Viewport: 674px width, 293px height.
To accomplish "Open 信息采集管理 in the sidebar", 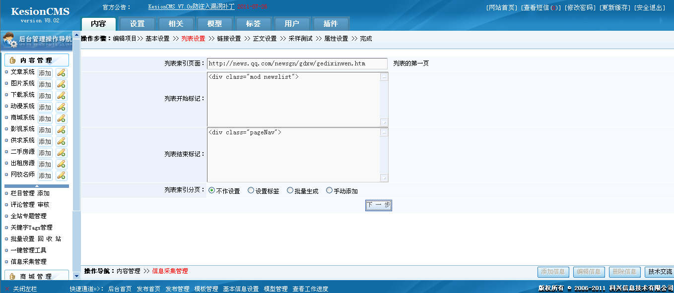I will 28,262.
